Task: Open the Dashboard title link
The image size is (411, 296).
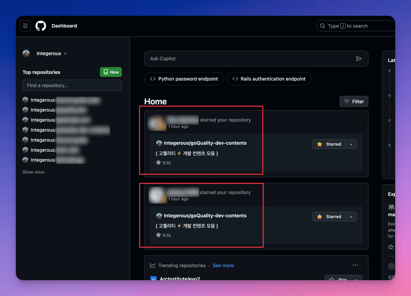Action: click(x=64, y=26)
